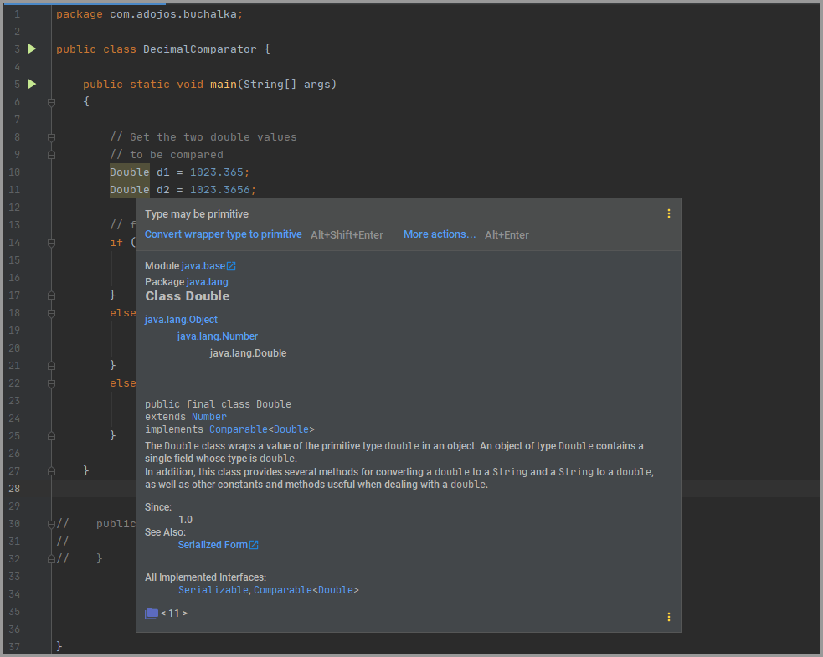The image size is (823, 657).
Task: Click the external link icon next to java.base
Action: (232, 266)
